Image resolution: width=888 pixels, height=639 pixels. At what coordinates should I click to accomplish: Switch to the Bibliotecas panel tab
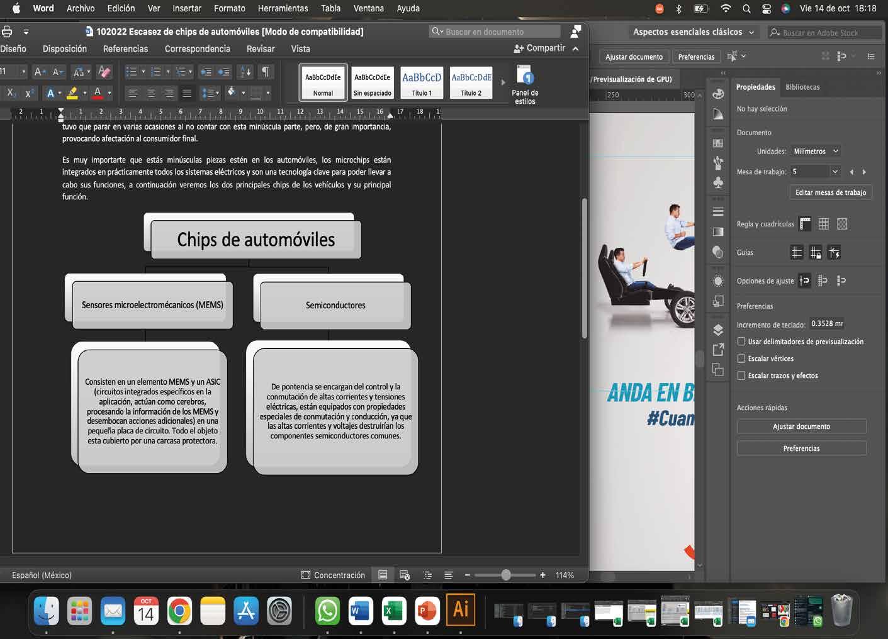pyautogui.click(x=802, y=87)
